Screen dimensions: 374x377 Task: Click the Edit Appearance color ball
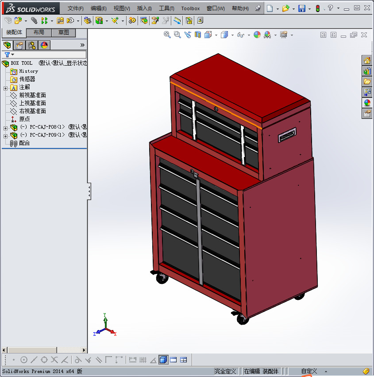pos(257,35)
